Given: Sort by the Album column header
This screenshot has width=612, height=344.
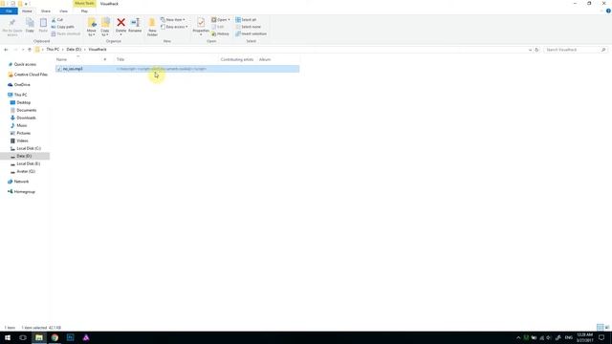Looking at the screenshot, I should (265, 59).
